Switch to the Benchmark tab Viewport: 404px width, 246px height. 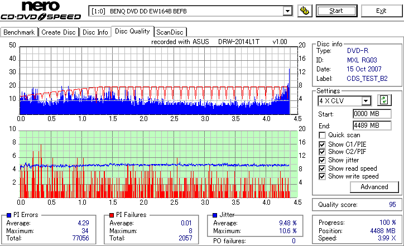19,32
